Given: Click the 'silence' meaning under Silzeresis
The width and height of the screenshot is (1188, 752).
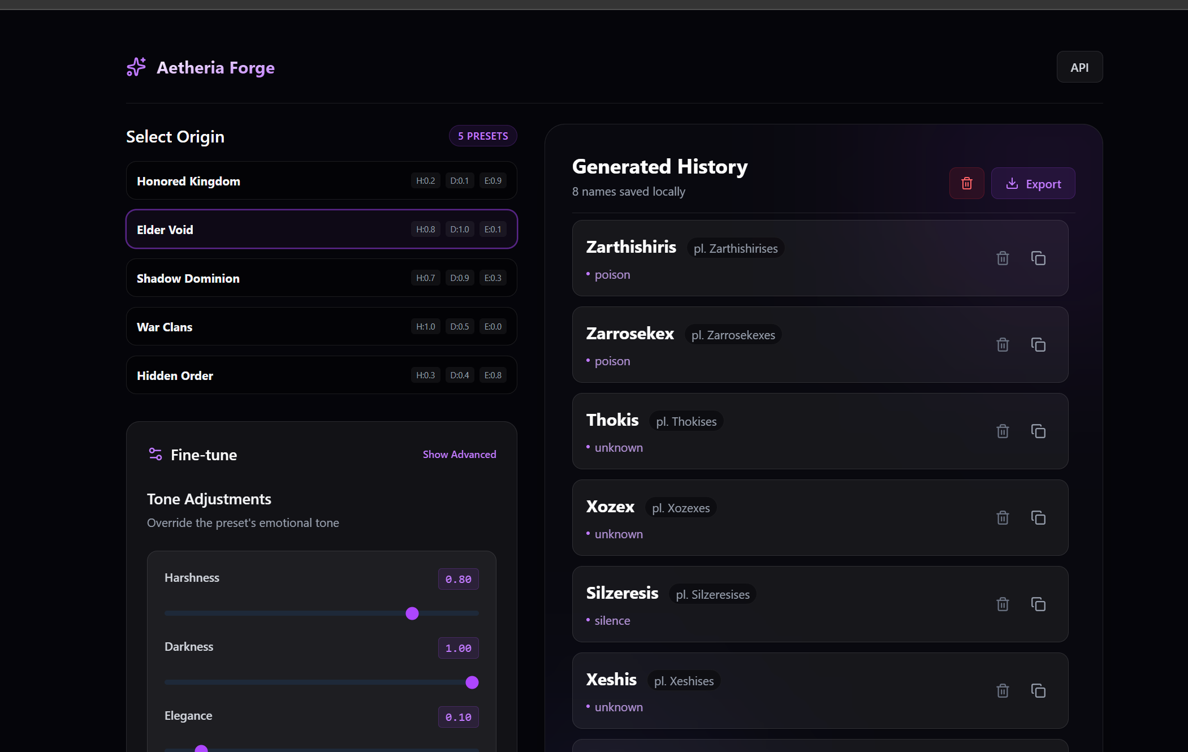Looking at the screenshot, I should (x=612, y=621).
